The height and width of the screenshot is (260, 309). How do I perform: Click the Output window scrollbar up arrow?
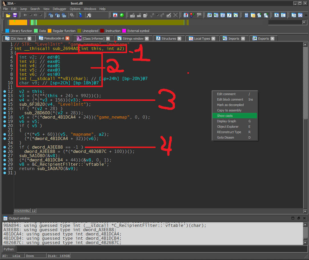[305, 225]
